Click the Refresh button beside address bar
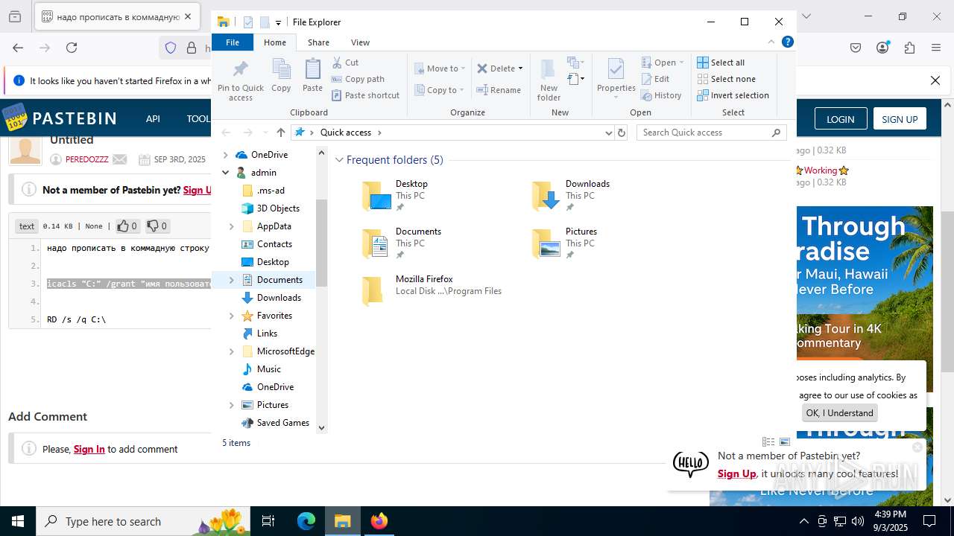Image resolution: width=954 pixels, height=536 pixels. click(x=622, y=133)
